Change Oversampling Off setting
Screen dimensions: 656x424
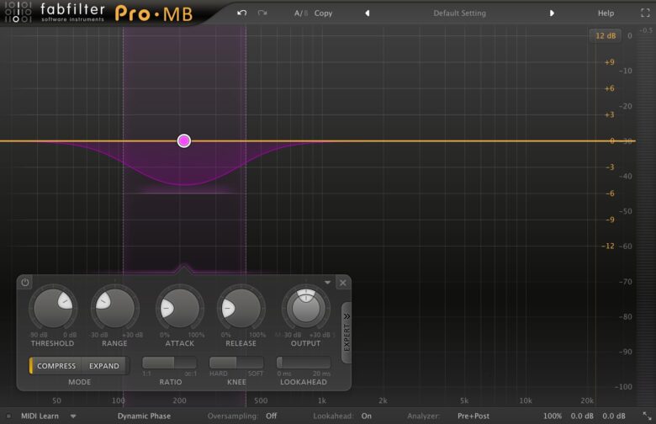(x=271, y=416)
